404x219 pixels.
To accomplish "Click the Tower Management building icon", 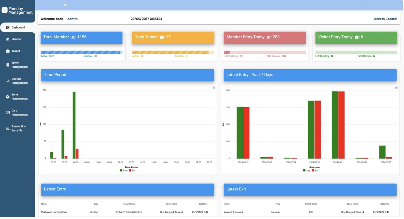I will click(8, 65).
